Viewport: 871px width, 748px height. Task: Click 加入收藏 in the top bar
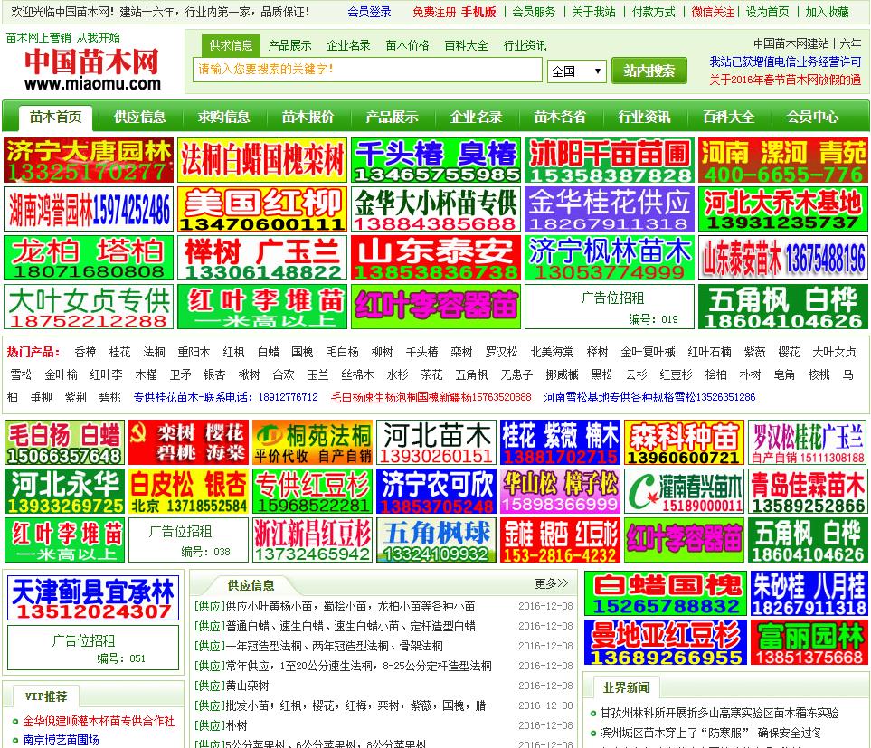827,12
